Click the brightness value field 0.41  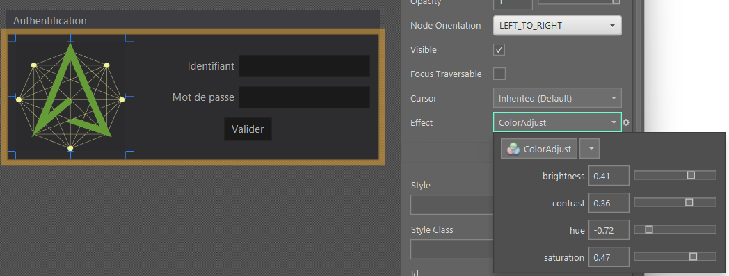[609, 176]
